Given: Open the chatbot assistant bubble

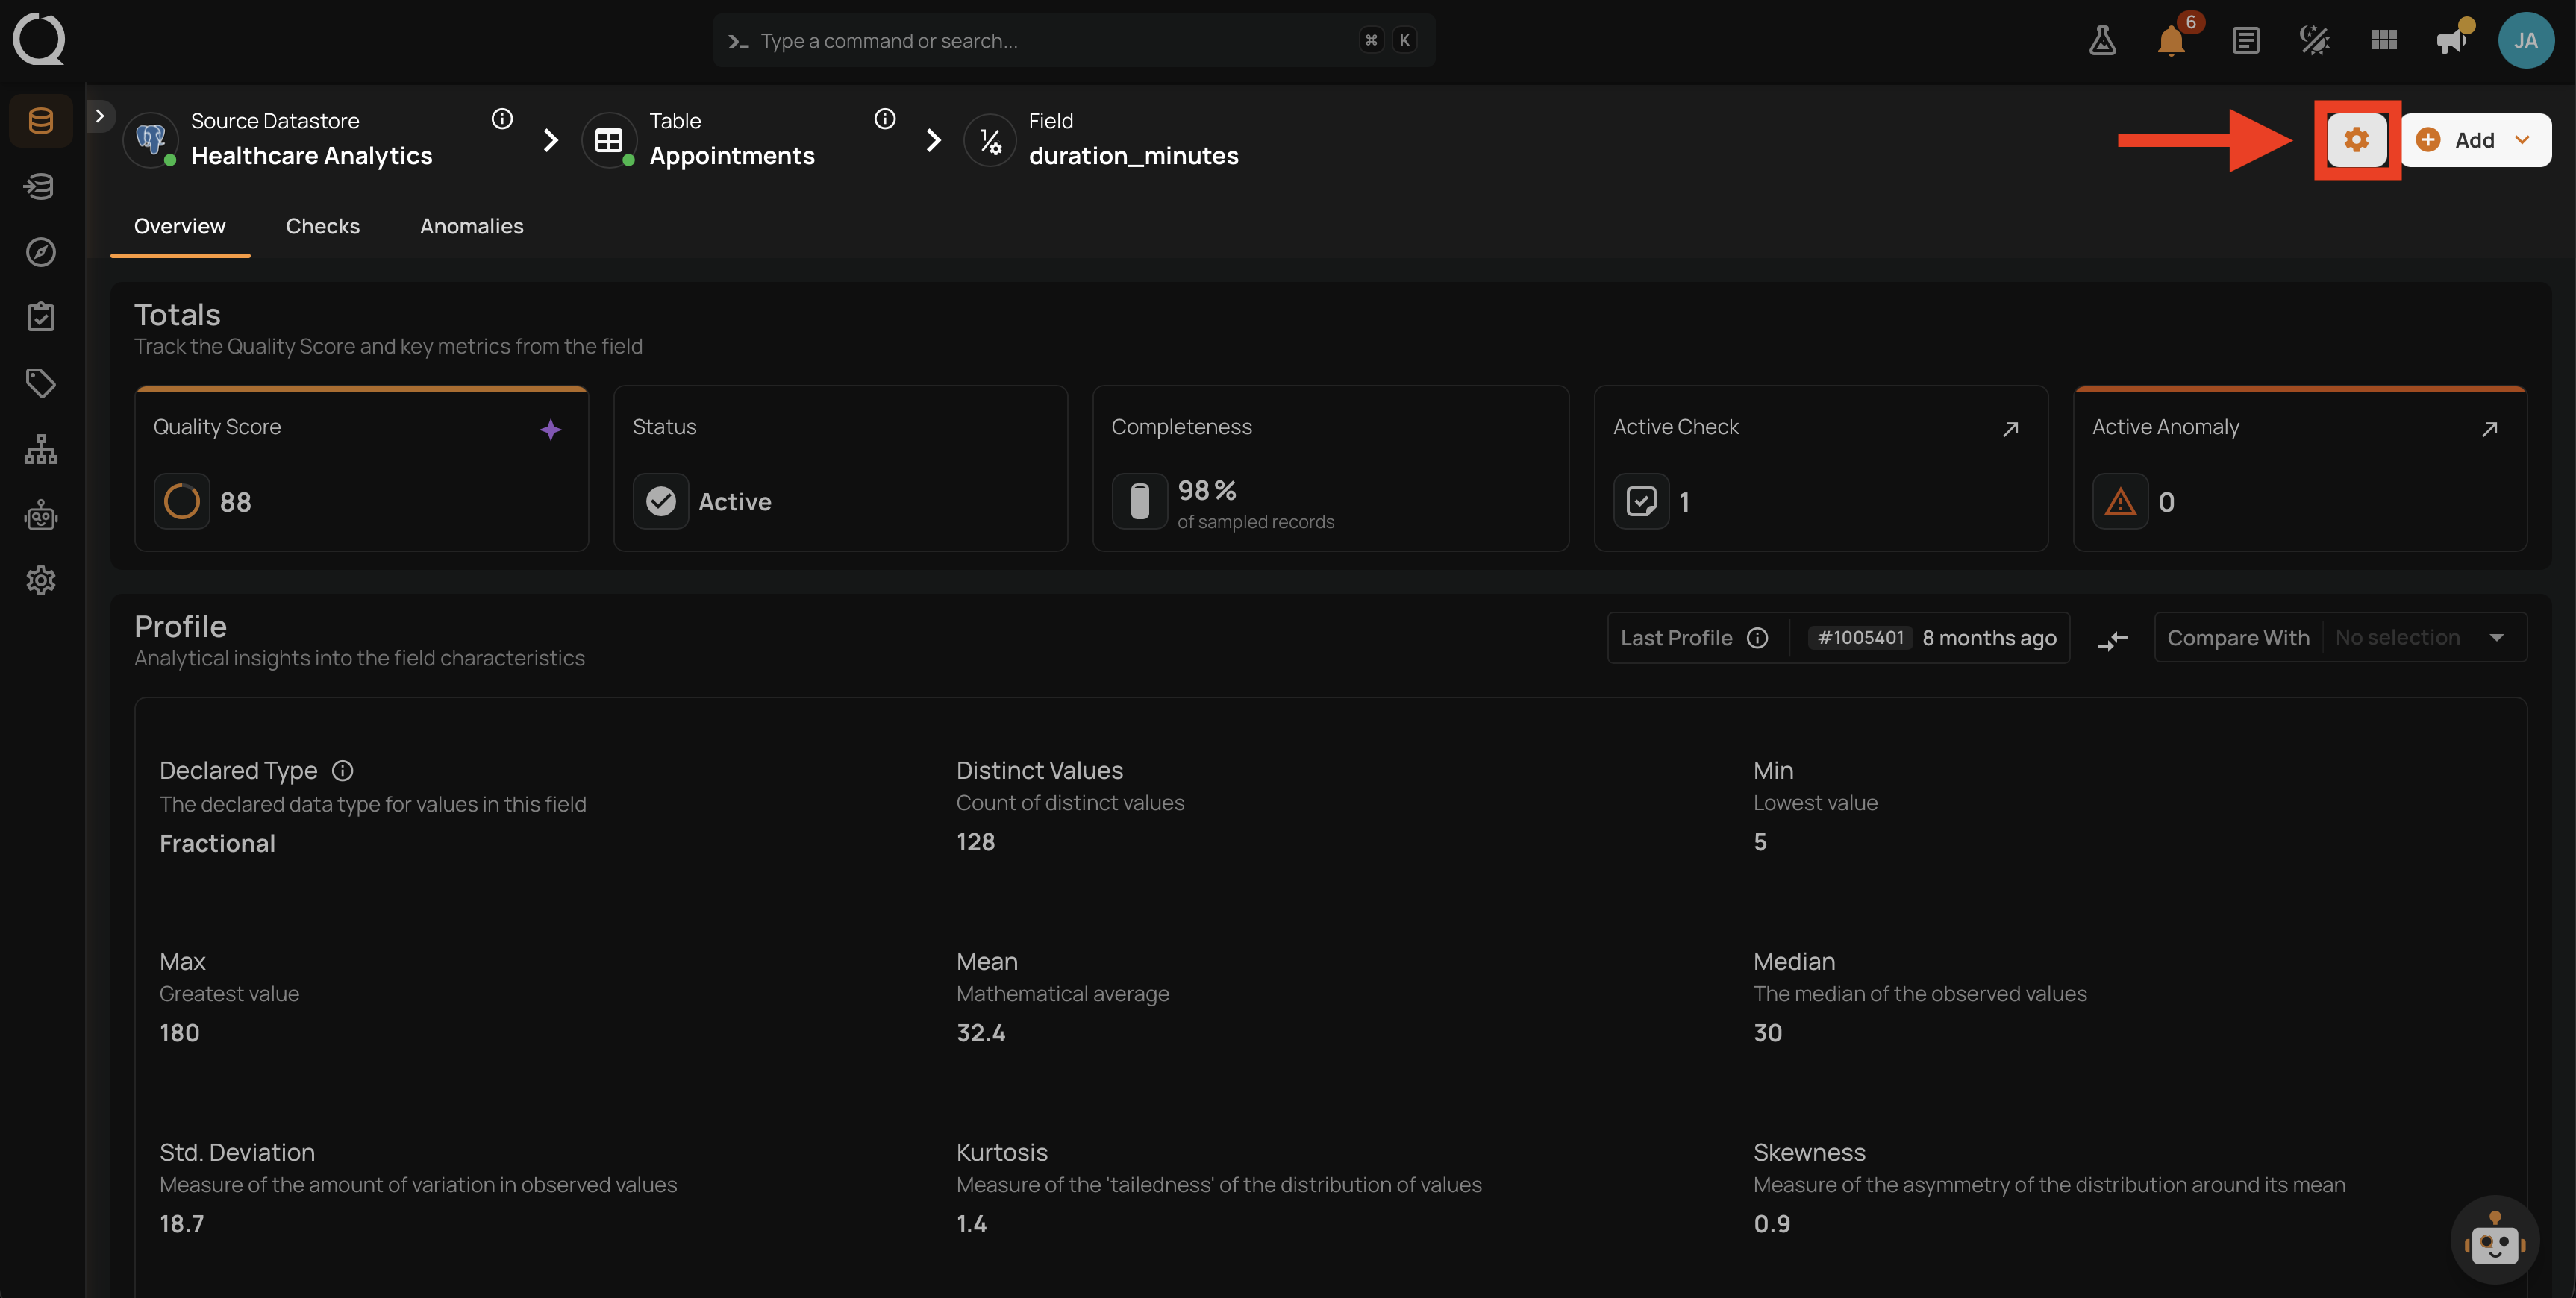Looking at the screenshot, I should point(2494,1240).
